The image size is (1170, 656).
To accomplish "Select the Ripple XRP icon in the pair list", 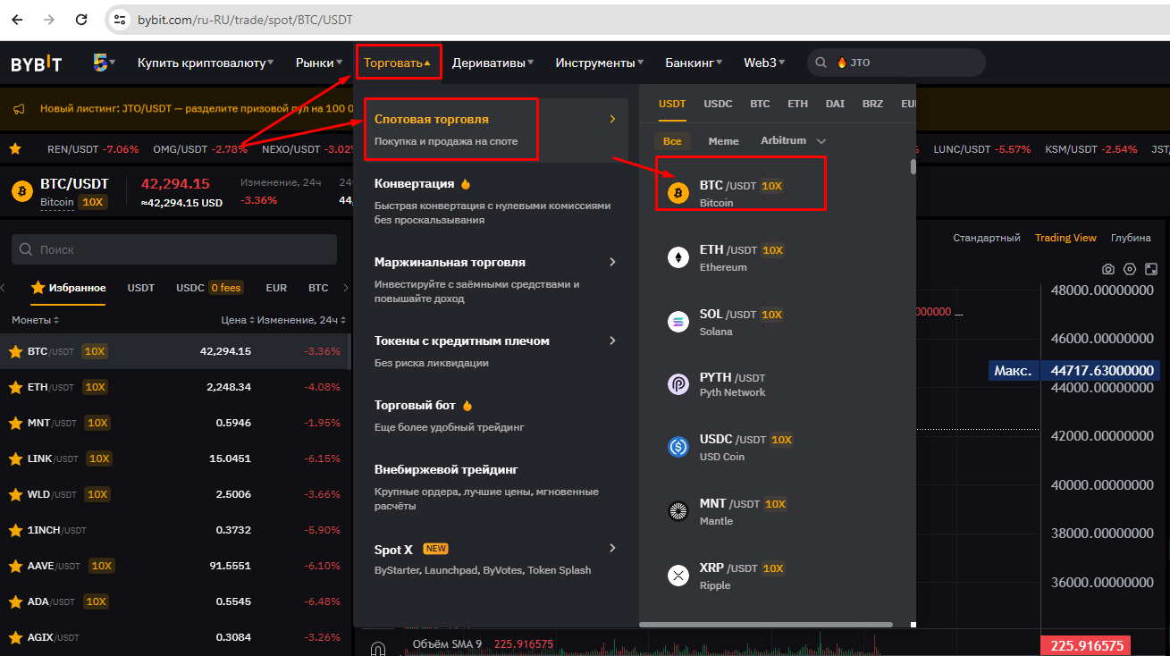I will [678, 576].
